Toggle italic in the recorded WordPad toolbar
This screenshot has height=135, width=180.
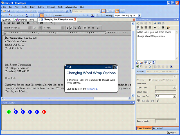71,28
